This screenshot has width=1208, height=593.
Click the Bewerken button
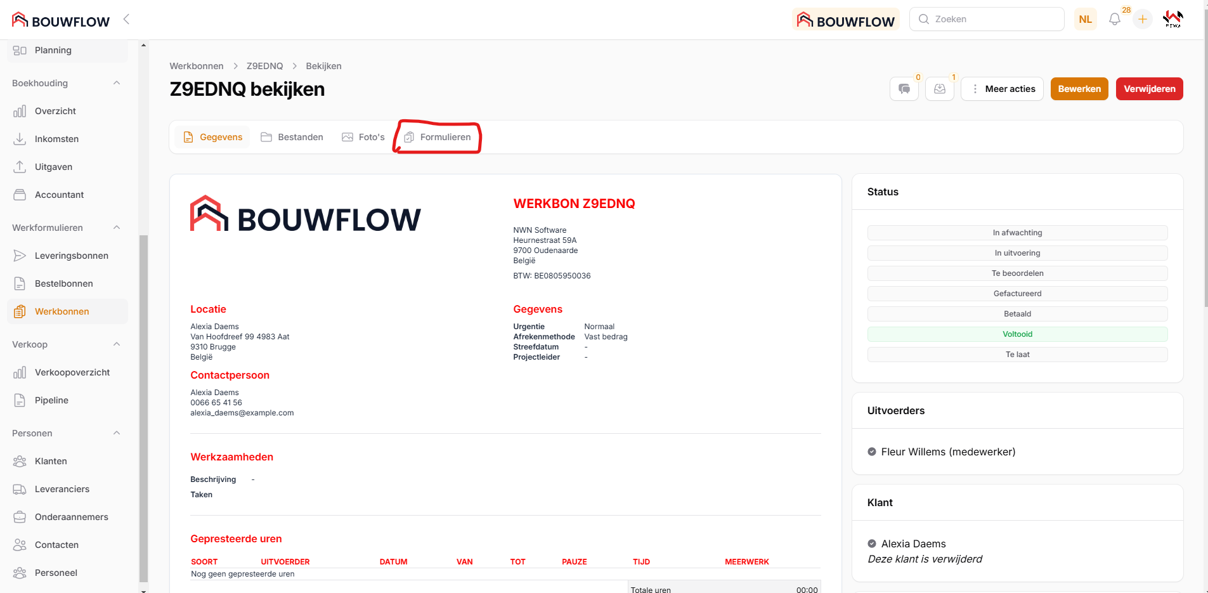1079,89
